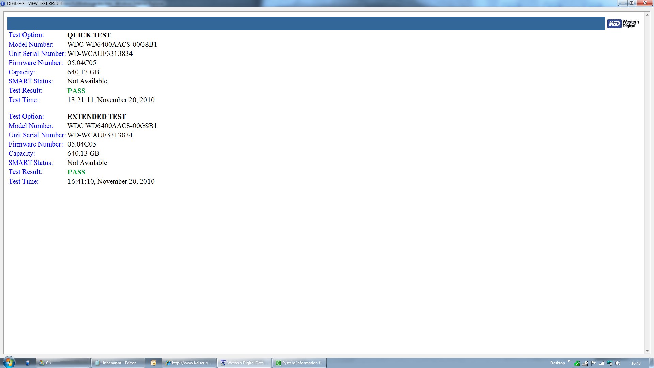This screenshot has height=368, width=654.
Task: Click the scrollbar up arrow
Action: [x=647, y=15]
